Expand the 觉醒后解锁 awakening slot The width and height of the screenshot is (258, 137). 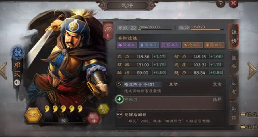tap(170, 118)
